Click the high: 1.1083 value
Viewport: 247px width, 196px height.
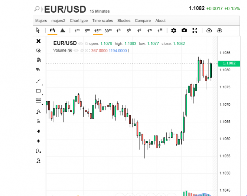click(130, 43)
